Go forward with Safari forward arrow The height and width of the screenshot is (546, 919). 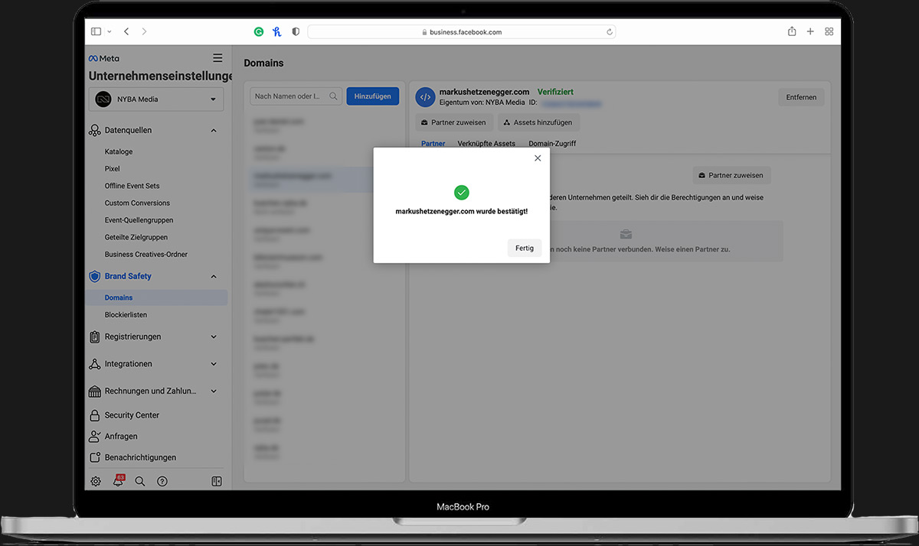point(144,32)
